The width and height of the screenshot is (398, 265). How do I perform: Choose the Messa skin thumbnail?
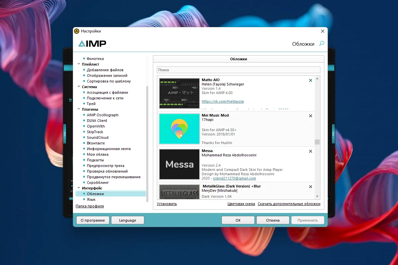179,164
